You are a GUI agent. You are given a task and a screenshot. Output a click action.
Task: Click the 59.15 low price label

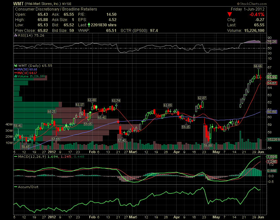coord(186,127)
